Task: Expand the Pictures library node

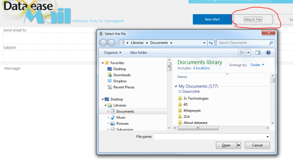Action: 108,123
